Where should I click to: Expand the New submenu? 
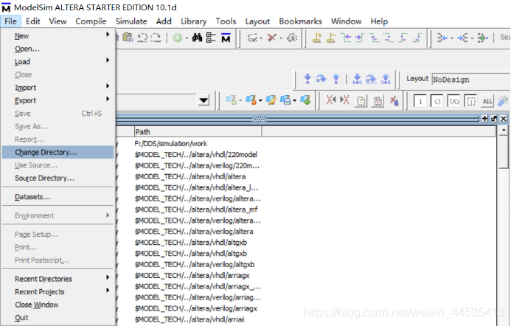point(108,34)
